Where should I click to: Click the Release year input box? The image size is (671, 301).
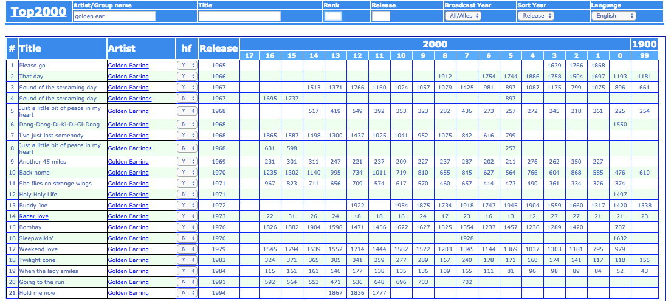point(381,16)
